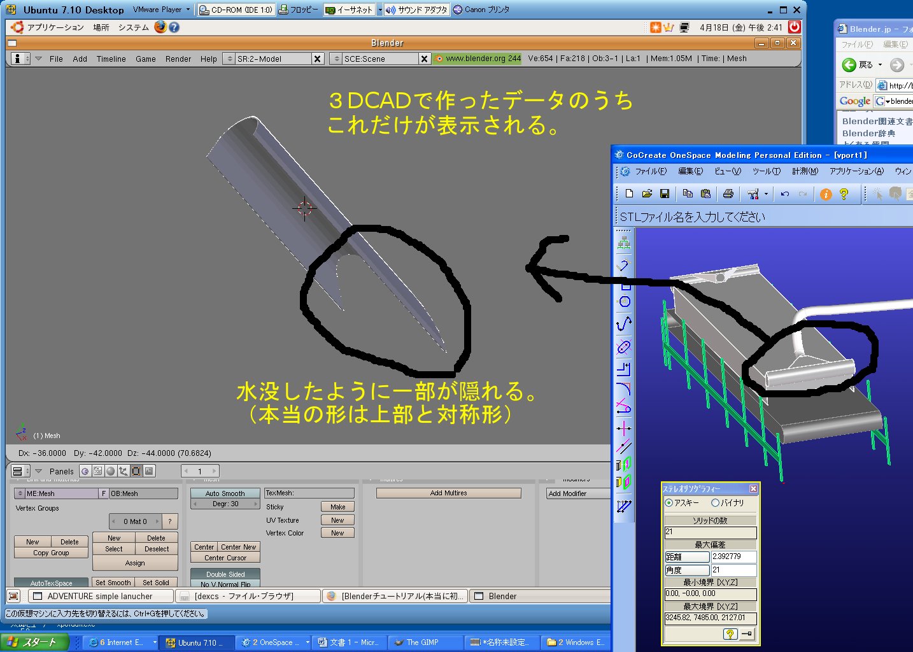Click the Print icon in OneSpace toolbar
This screenshot has height=652, width=913.
(728, 194)
